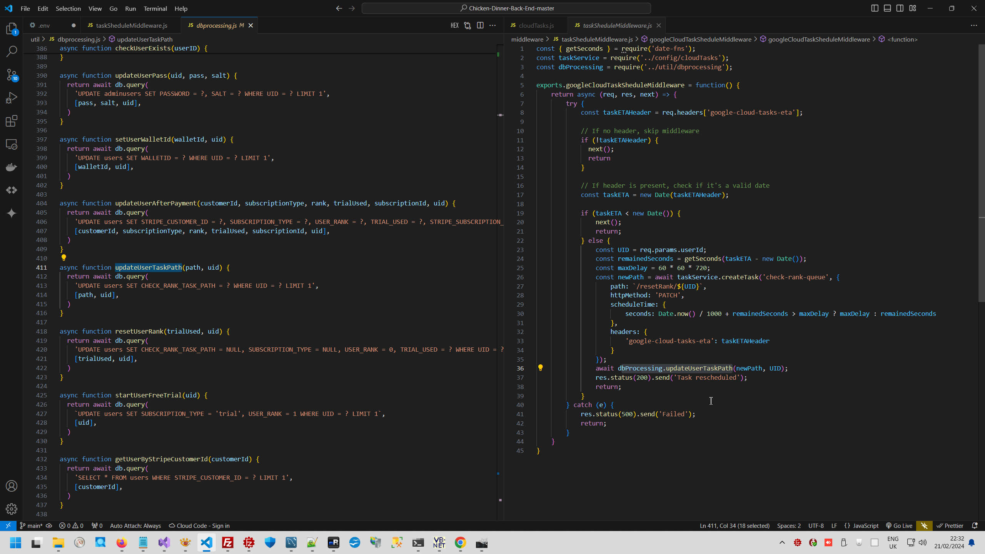Split the left editor to the right
985x554 pixels.
[480, 25]
